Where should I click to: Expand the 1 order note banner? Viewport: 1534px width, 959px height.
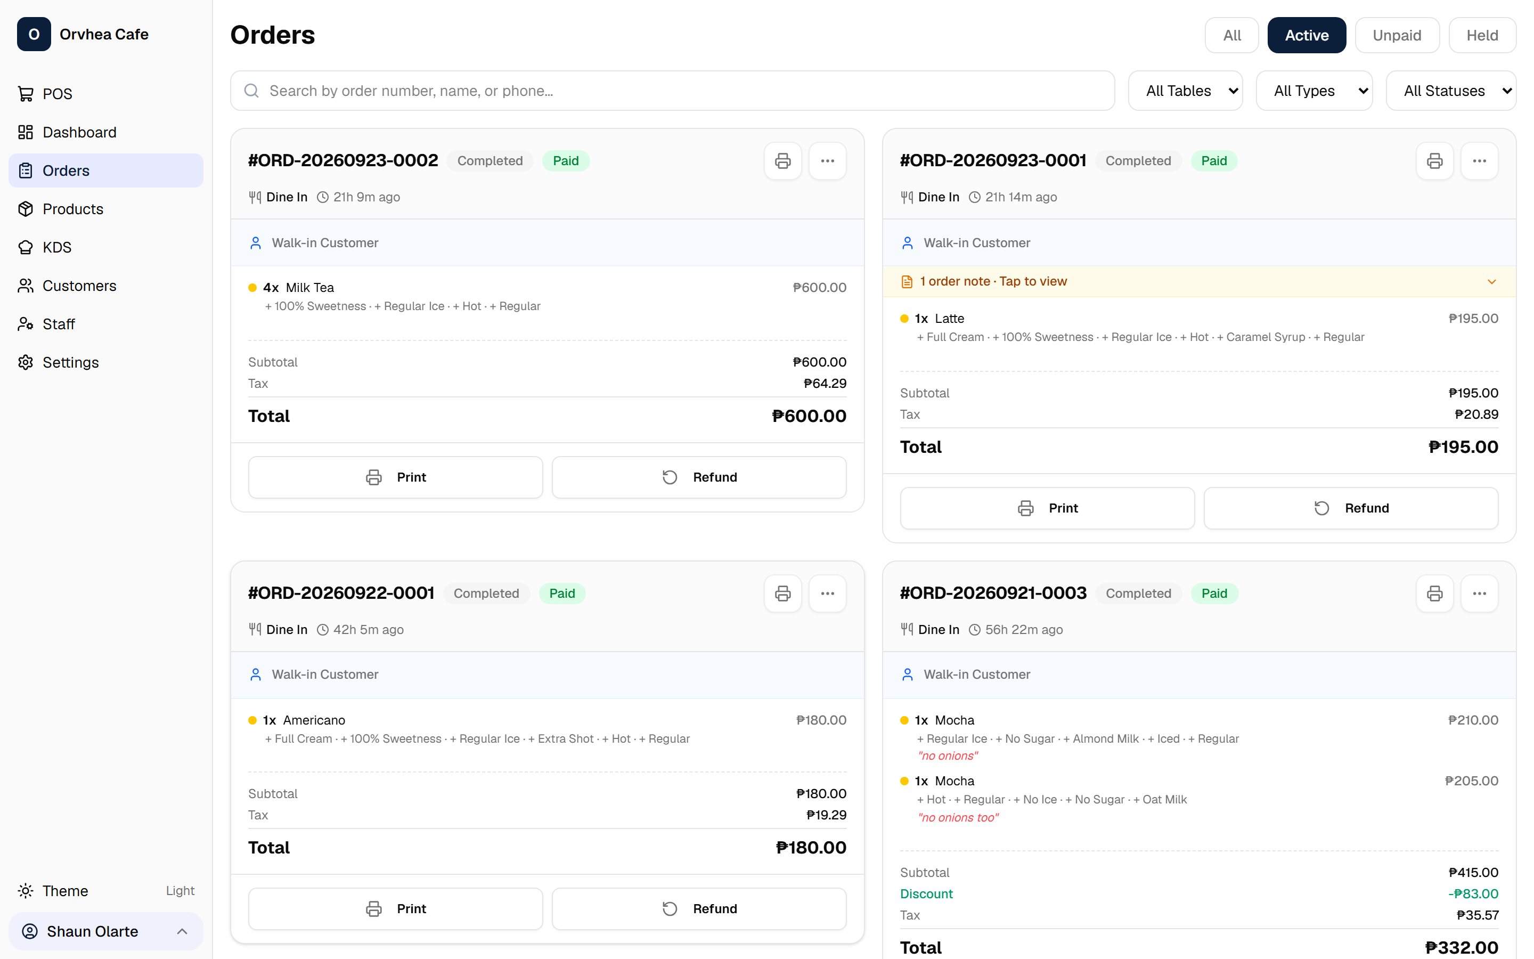click(1198, 282)
